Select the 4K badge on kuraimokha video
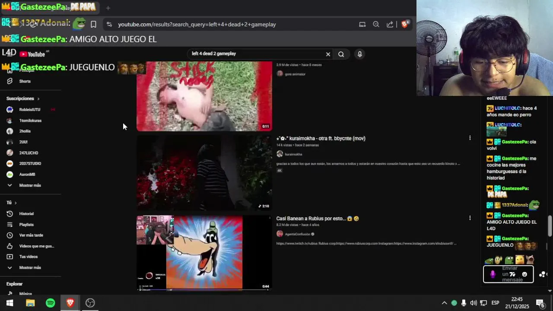This screenshot has width=553, height=311. (280, 171)
